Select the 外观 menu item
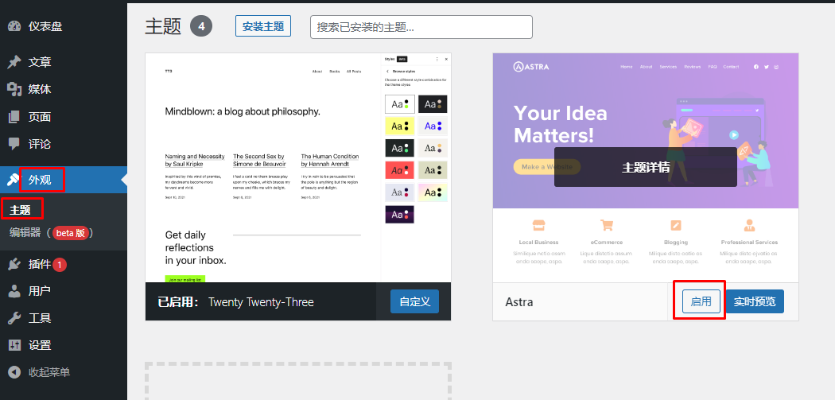This screenshot has width=835, height=400. pos(64,180)
